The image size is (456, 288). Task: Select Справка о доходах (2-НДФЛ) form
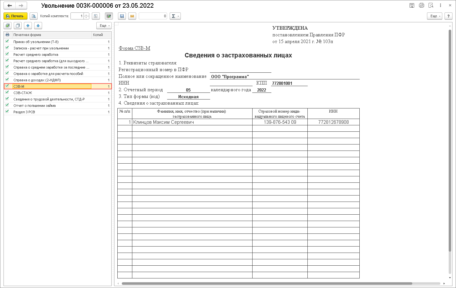click(37, 80)
